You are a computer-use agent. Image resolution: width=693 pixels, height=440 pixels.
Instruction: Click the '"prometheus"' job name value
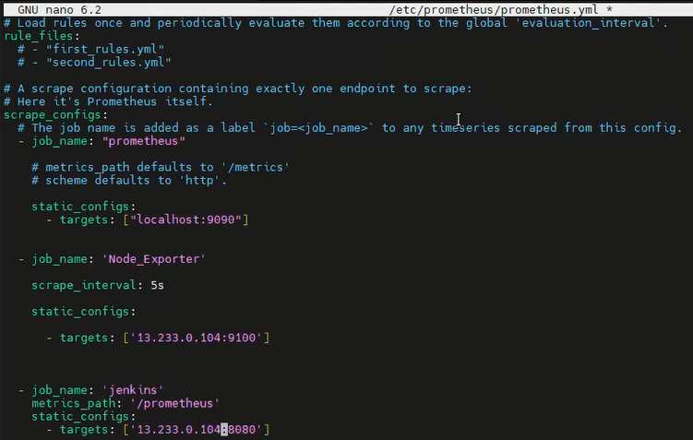[143, 141]
